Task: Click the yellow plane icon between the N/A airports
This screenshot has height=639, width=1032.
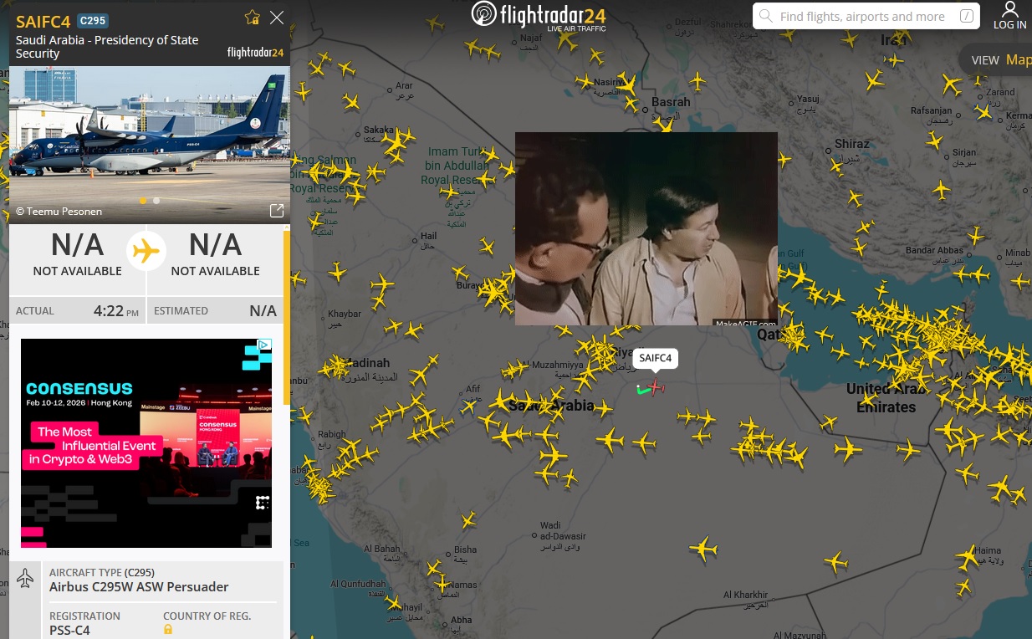Action: (146, 251)
